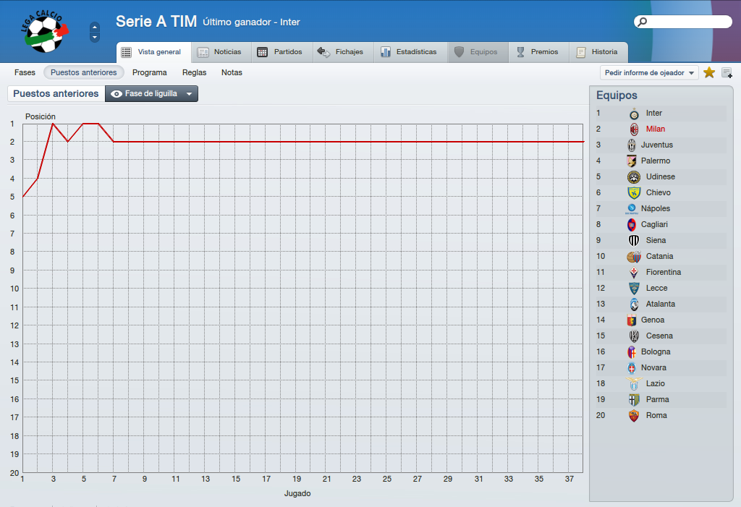The height and width of the screenshot is (507, 741).
Task: Select Fiorentina team name in list
Action: (664, 272)
